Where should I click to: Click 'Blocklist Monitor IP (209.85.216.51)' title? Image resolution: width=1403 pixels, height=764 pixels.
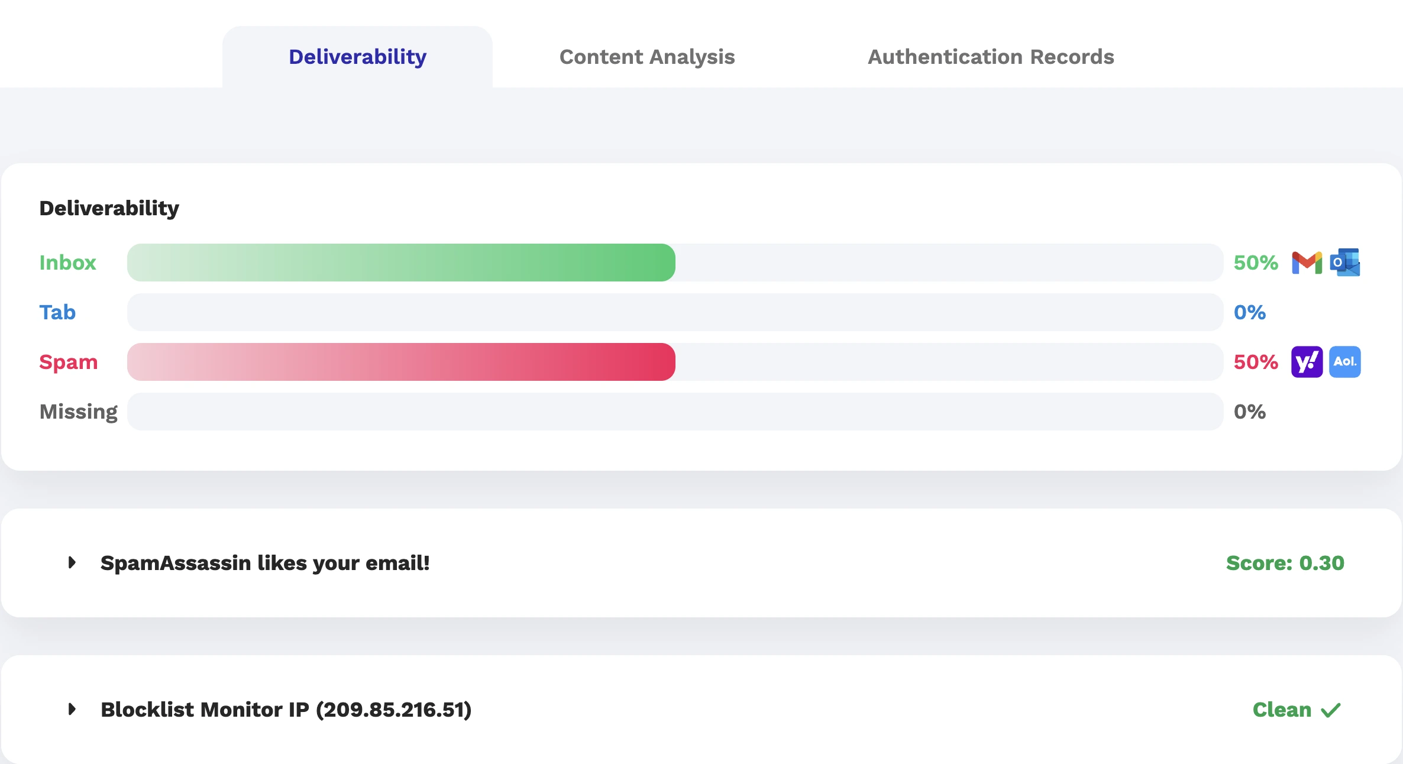[286, 710]
